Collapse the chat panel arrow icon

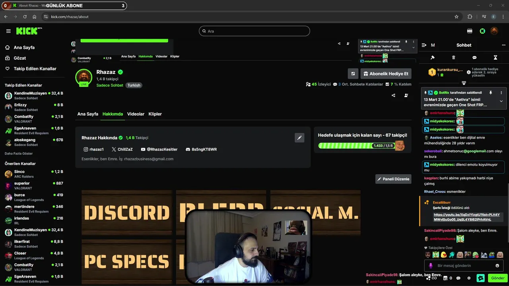click(x=424, y=45)
